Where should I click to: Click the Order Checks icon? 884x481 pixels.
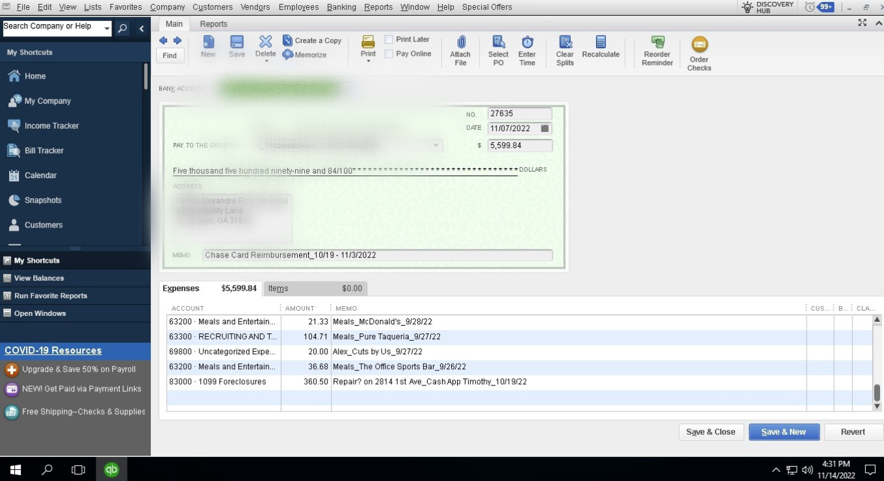(699, 44)
